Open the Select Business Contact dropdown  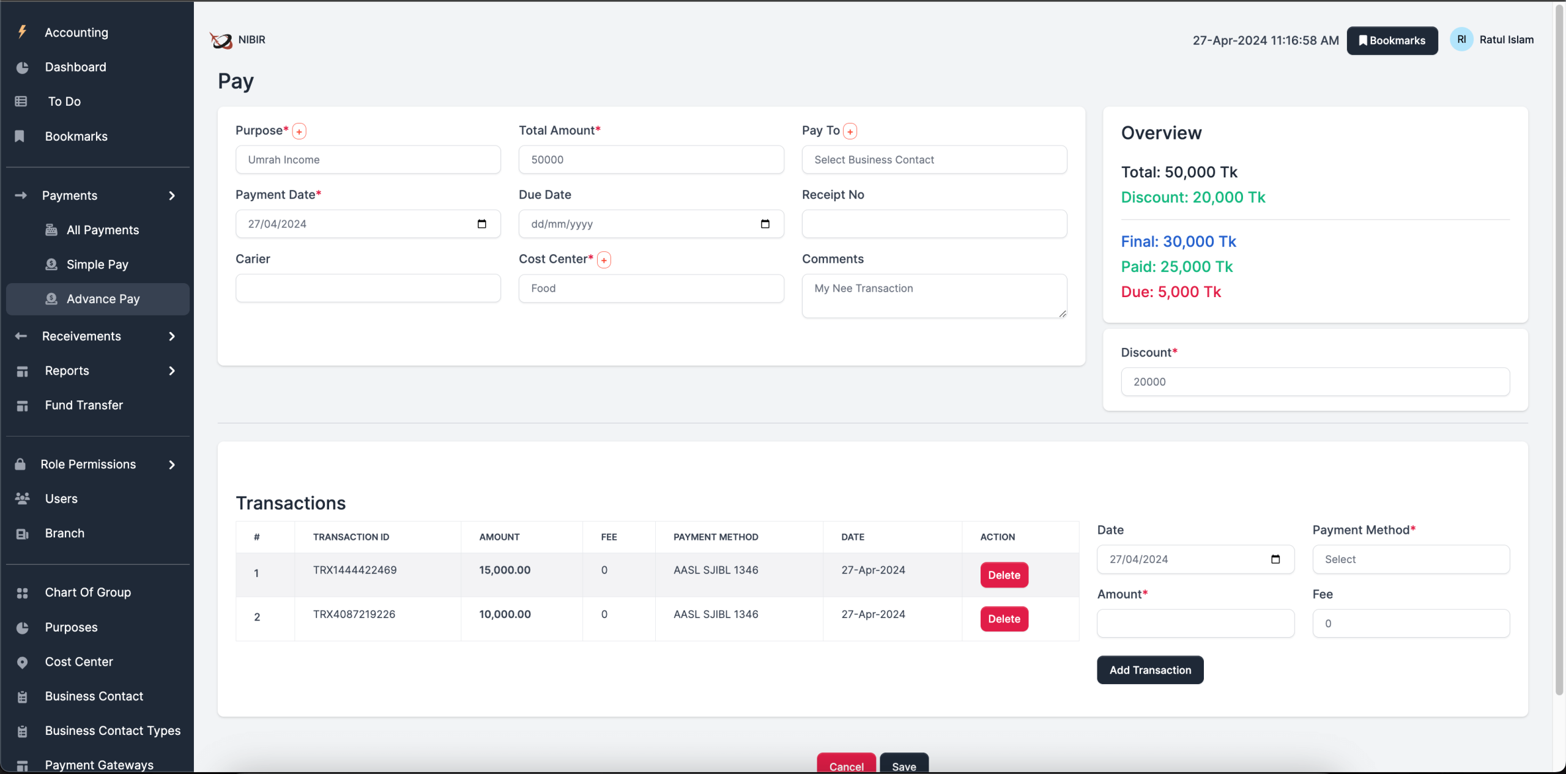[x=933, y=160]
